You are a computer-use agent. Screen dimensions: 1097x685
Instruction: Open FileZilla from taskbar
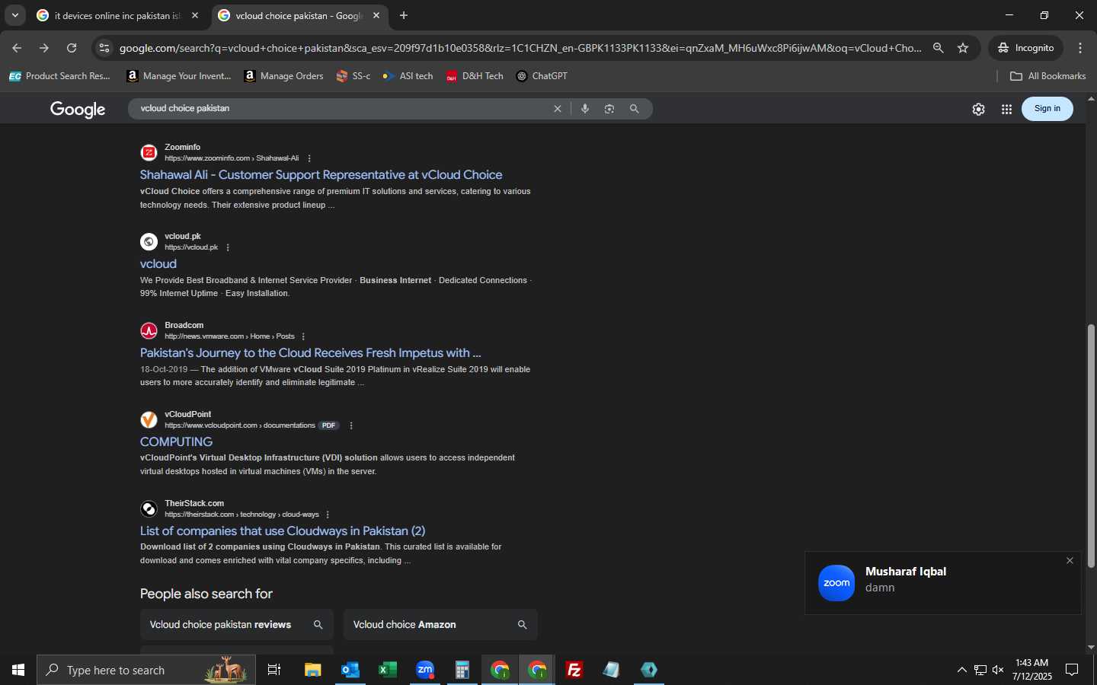(574, 670)
